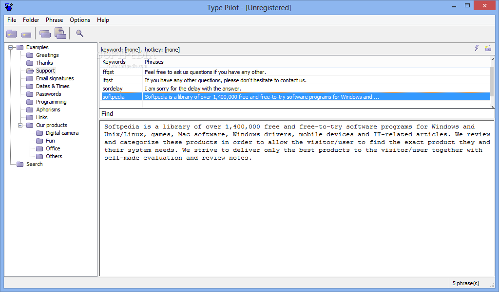Maximize the Type Pilot window
Screen dimensions: 499x292
click(x=467, y=6)
